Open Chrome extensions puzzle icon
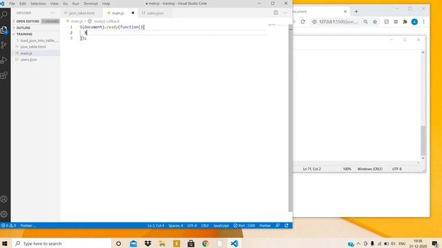The height and width of the screenshot is (248, 442). [x=405, y=21]
